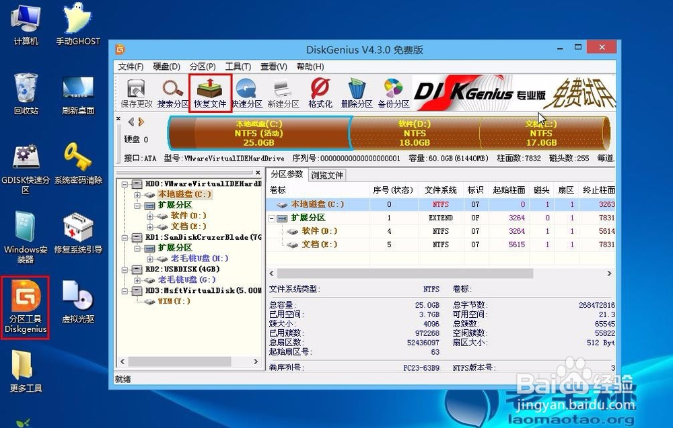Open the 工具(T) menu
This screenshot has height=428, width=673.
pyautogui.click(x=238, y=67)
